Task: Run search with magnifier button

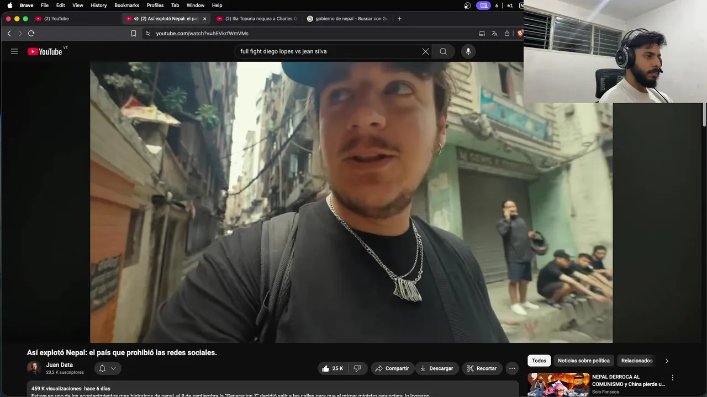Action: click(443, 51)
